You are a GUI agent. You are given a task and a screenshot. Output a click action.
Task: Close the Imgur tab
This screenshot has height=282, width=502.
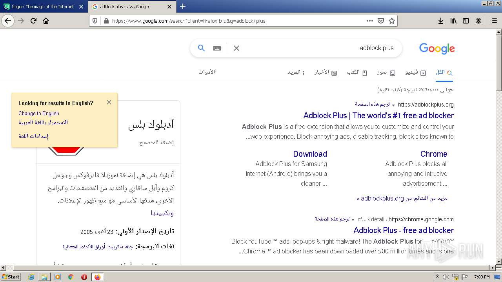coord(81,7)
